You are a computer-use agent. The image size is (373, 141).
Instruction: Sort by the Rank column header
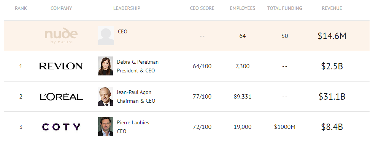(x=21, y=8)
